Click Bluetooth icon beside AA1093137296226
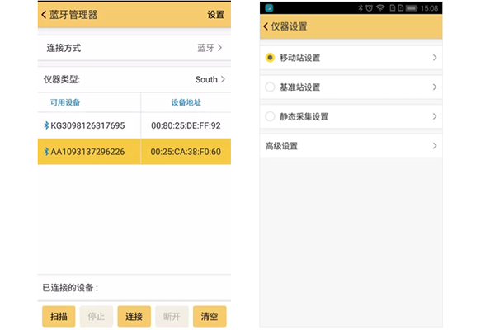Viewport: 495px width, 330px height. coord(46,152)
